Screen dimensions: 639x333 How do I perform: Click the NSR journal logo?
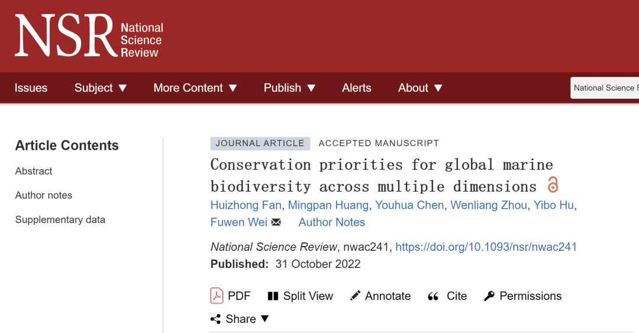pos(89,36)
